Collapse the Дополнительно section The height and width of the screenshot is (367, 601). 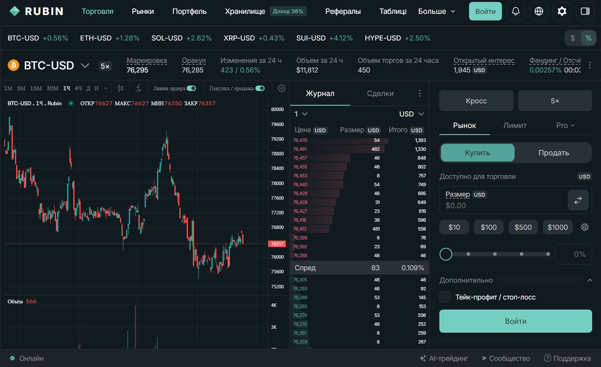[x=589, y=280]
